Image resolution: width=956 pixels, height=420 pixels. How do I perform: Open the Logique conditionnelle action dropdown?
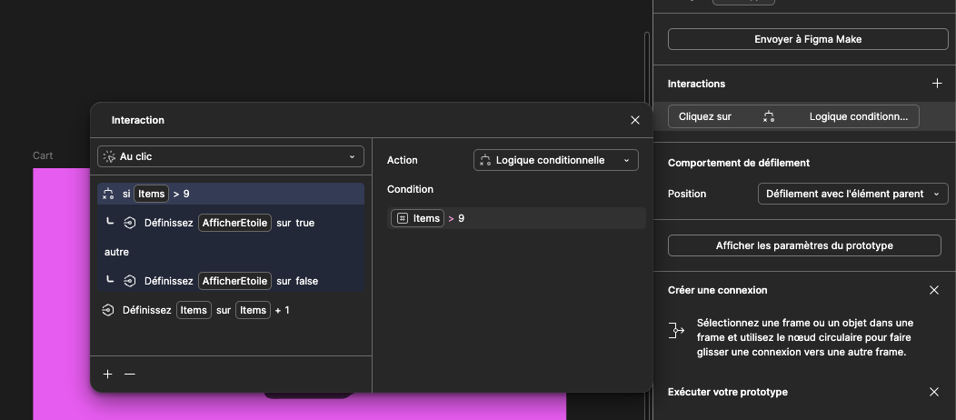555,160
